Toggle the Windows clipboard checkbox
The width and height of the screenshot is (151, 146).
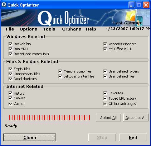pyautogui.click(x=105, y=44)
